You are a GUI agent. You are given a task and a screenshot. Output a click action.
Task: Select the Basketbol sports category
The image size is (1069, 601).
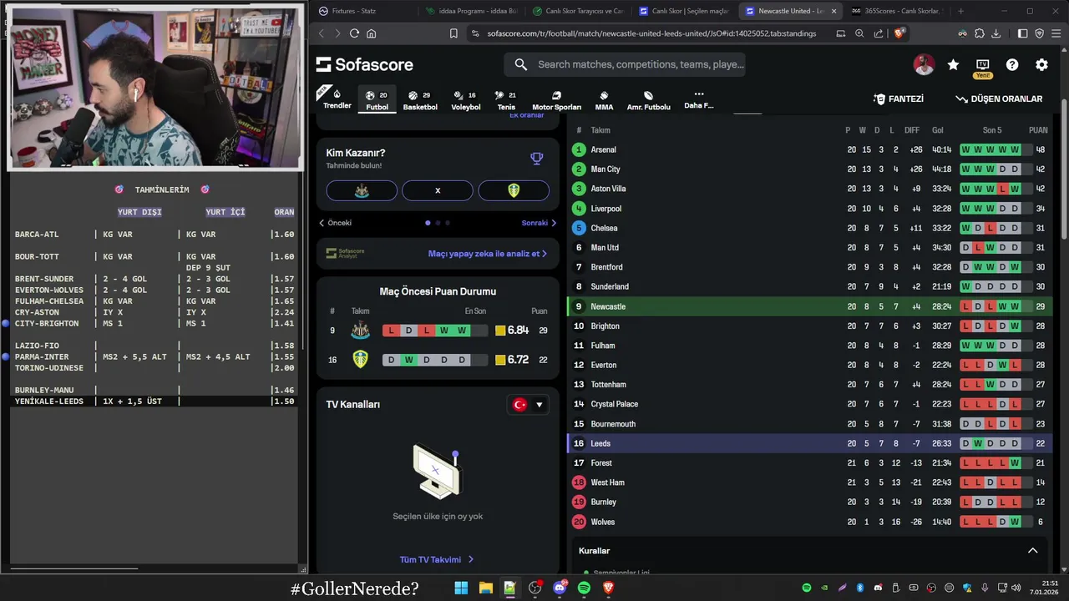[x=420, y=100]
